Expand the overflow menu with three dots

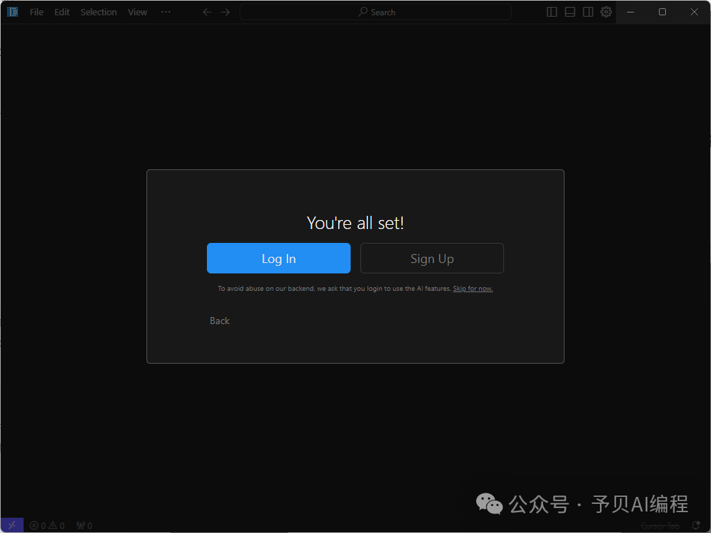(x=166, y=12)
